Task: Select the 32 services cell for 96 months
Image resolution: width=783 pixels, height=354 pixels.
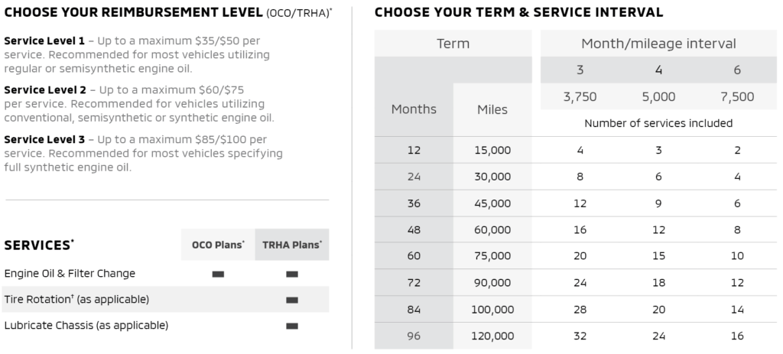Action: click(580, 336)
